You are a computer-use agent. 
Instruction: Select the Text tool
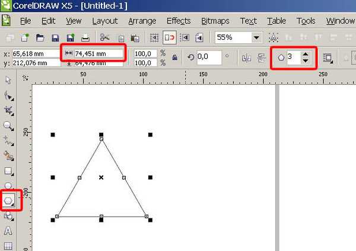tap(8, 231)
